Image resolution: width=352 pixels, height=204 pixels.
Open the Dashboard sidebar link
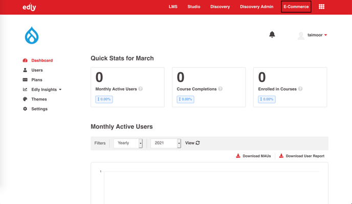point(42,60)
